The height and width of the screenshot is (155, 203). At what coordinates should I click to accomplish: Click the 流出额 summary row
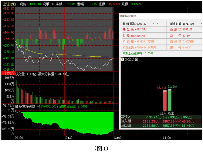[161, 125]
